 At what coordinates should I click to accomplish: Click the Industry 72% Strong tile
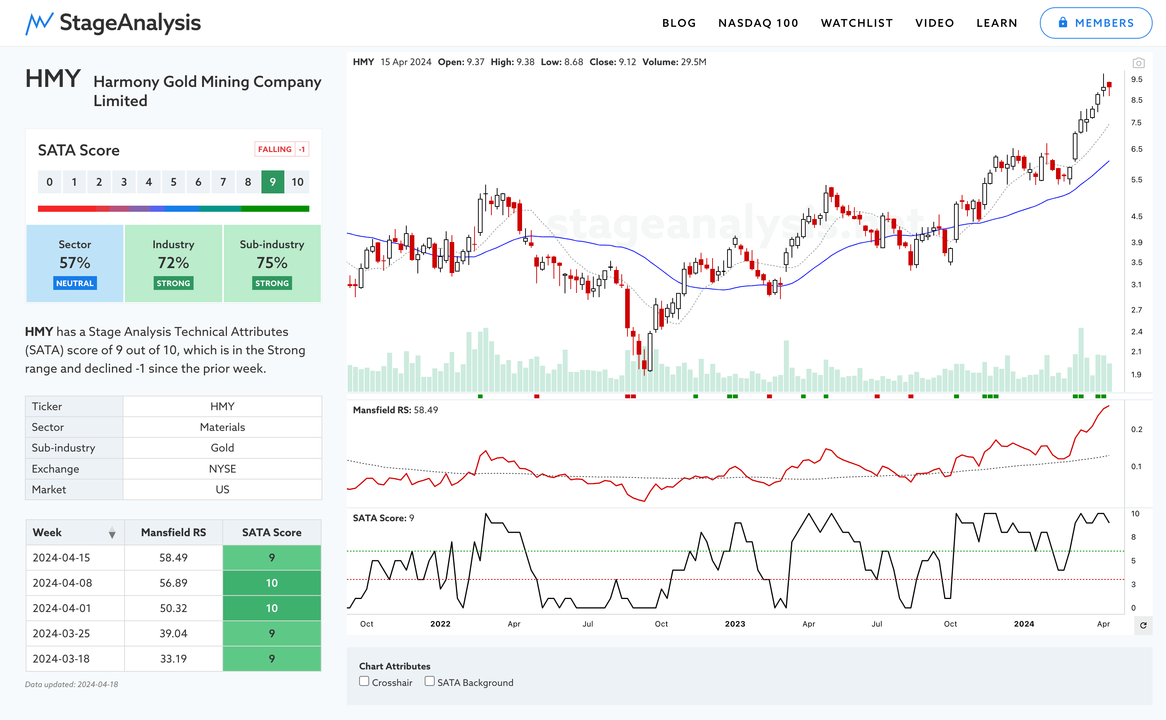(x=174, y=263)
